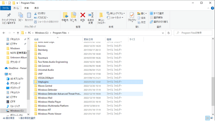Select the Windows Media Player folder
This screenshot has height=128, width=215.
click(88, 102)
